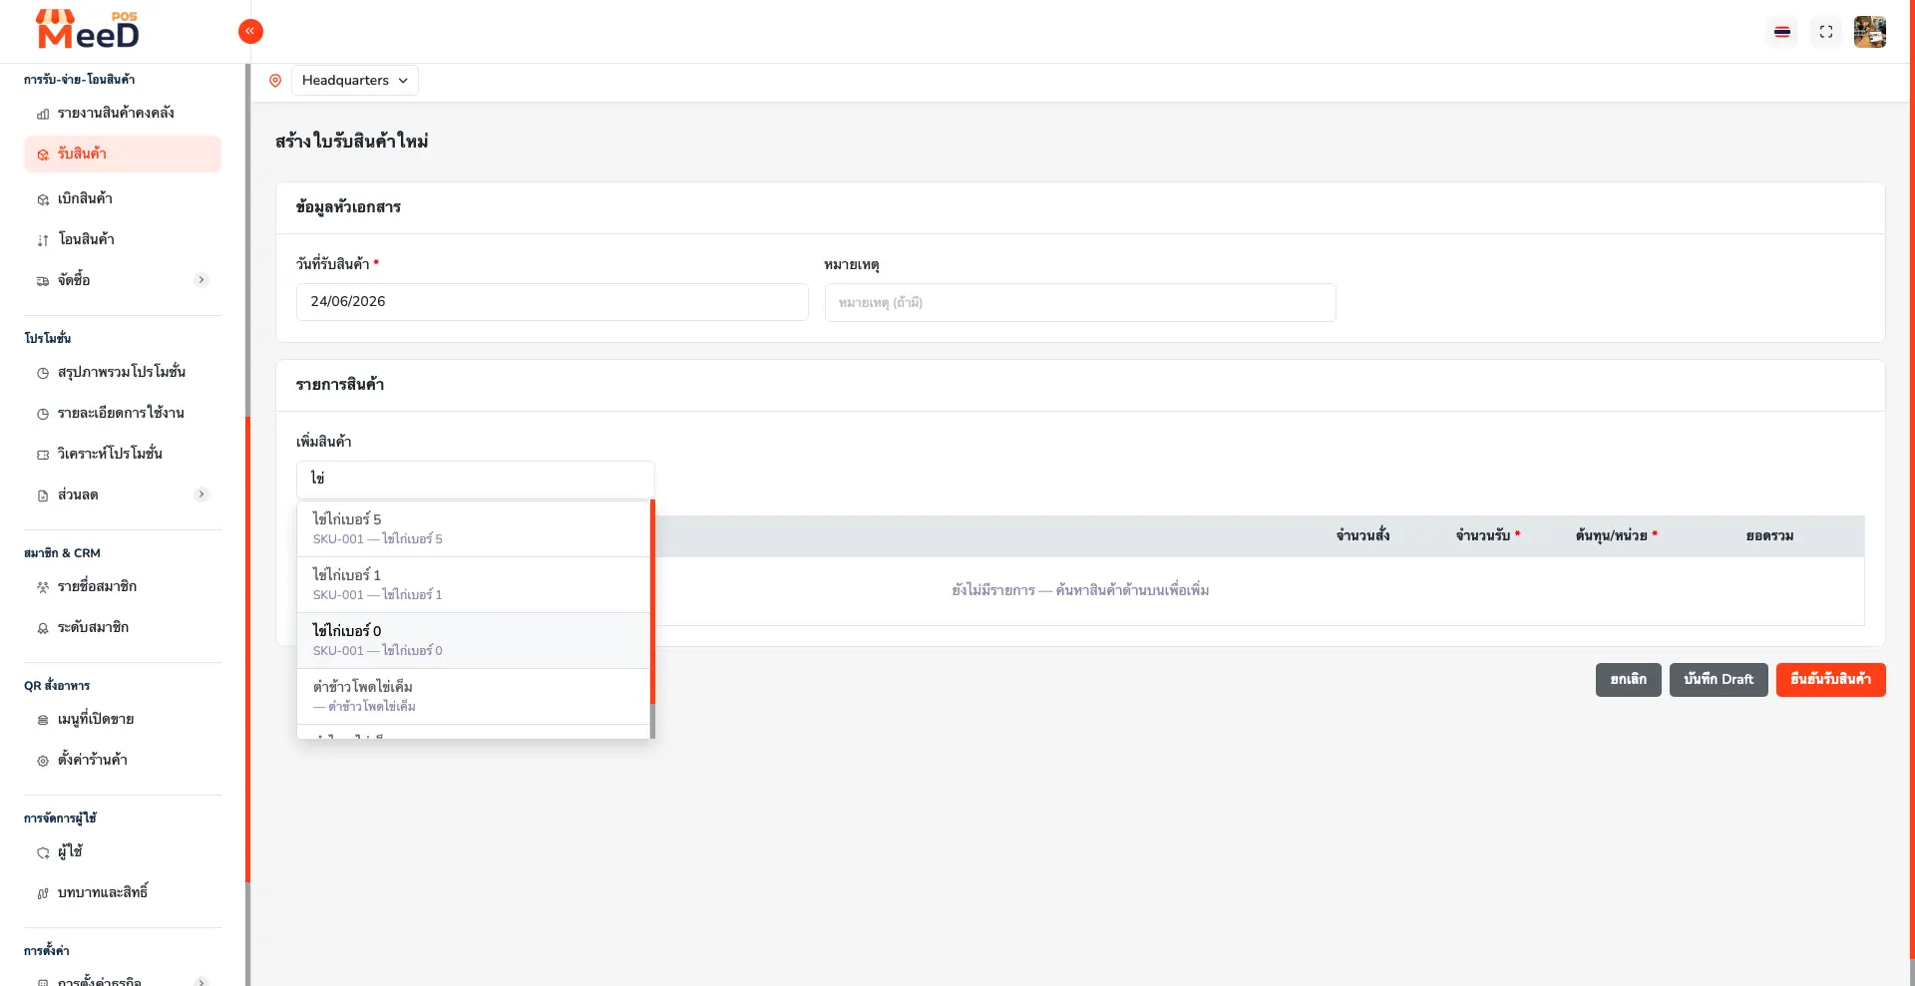
Task: Select ไข่ไก่เบอร์ 5 from product suggestions
Action: [474, 528]
